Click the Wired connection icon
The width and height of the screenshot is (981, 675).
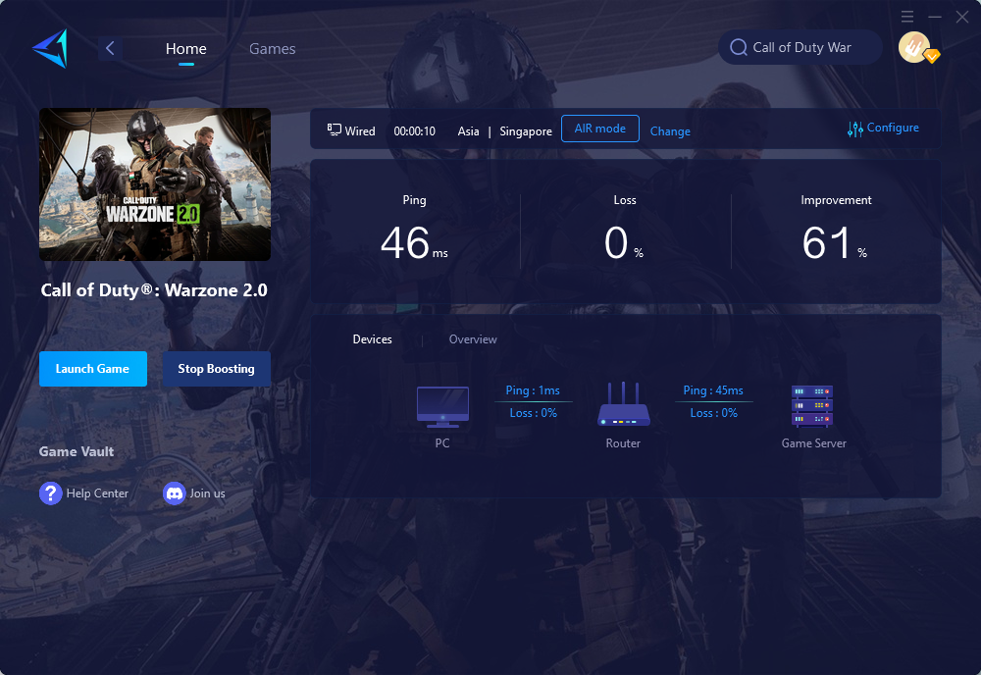pyautogui.click(x=335, y=130)
